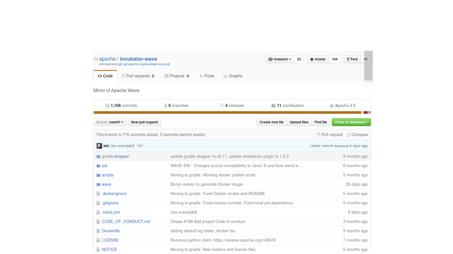Viewport: 453px width, 254px height.
Task: Click the pst folder icon
Action: (x=98, y=166)
